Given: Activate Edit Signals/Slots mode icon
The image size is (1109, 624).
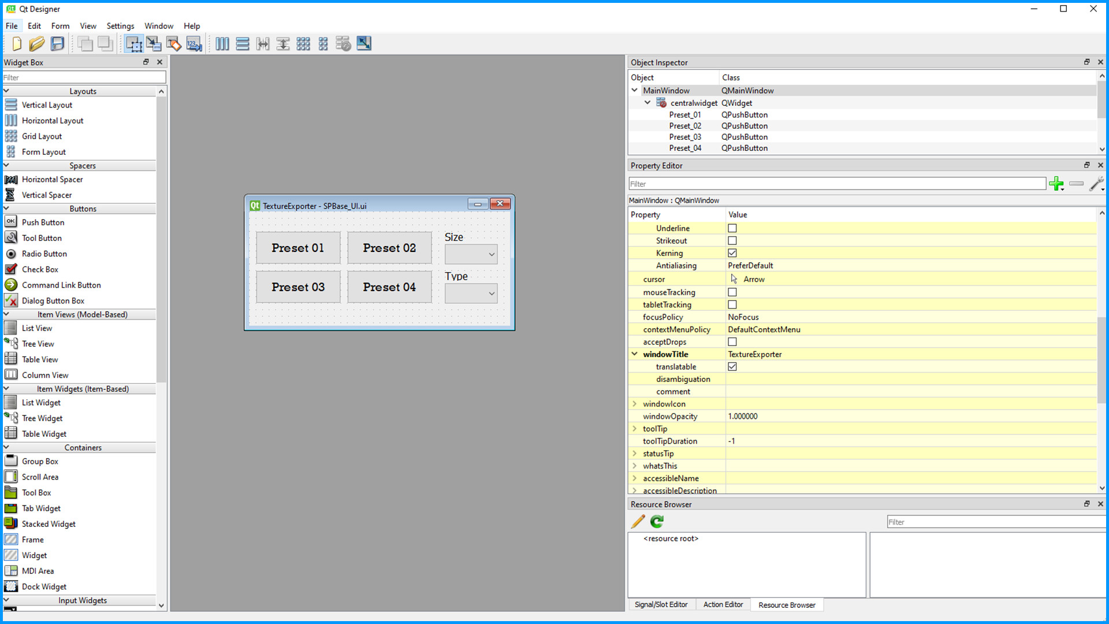Looking at the screenshot, I should tap(154, 44).
